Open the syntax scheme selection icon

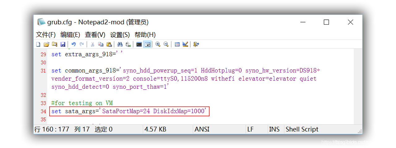coord(177,44)
